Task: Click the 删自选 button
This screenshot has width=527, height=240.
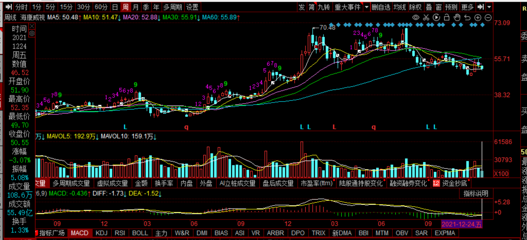Action: (x=381, y=7)
